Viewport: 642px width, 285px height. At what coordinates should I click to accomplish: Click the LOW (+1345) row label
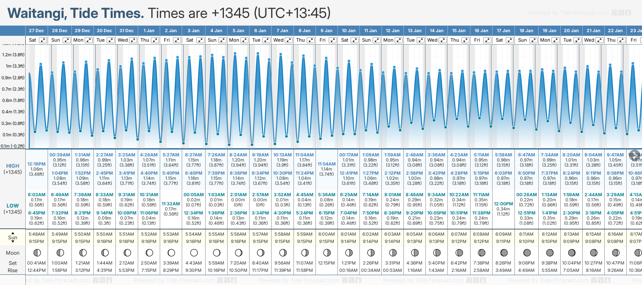[x=13, y=209]
